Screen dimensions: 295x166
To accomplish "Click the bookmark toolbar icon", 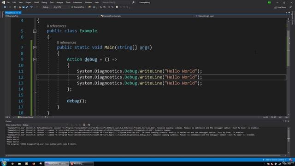I will tap(117, 7).
